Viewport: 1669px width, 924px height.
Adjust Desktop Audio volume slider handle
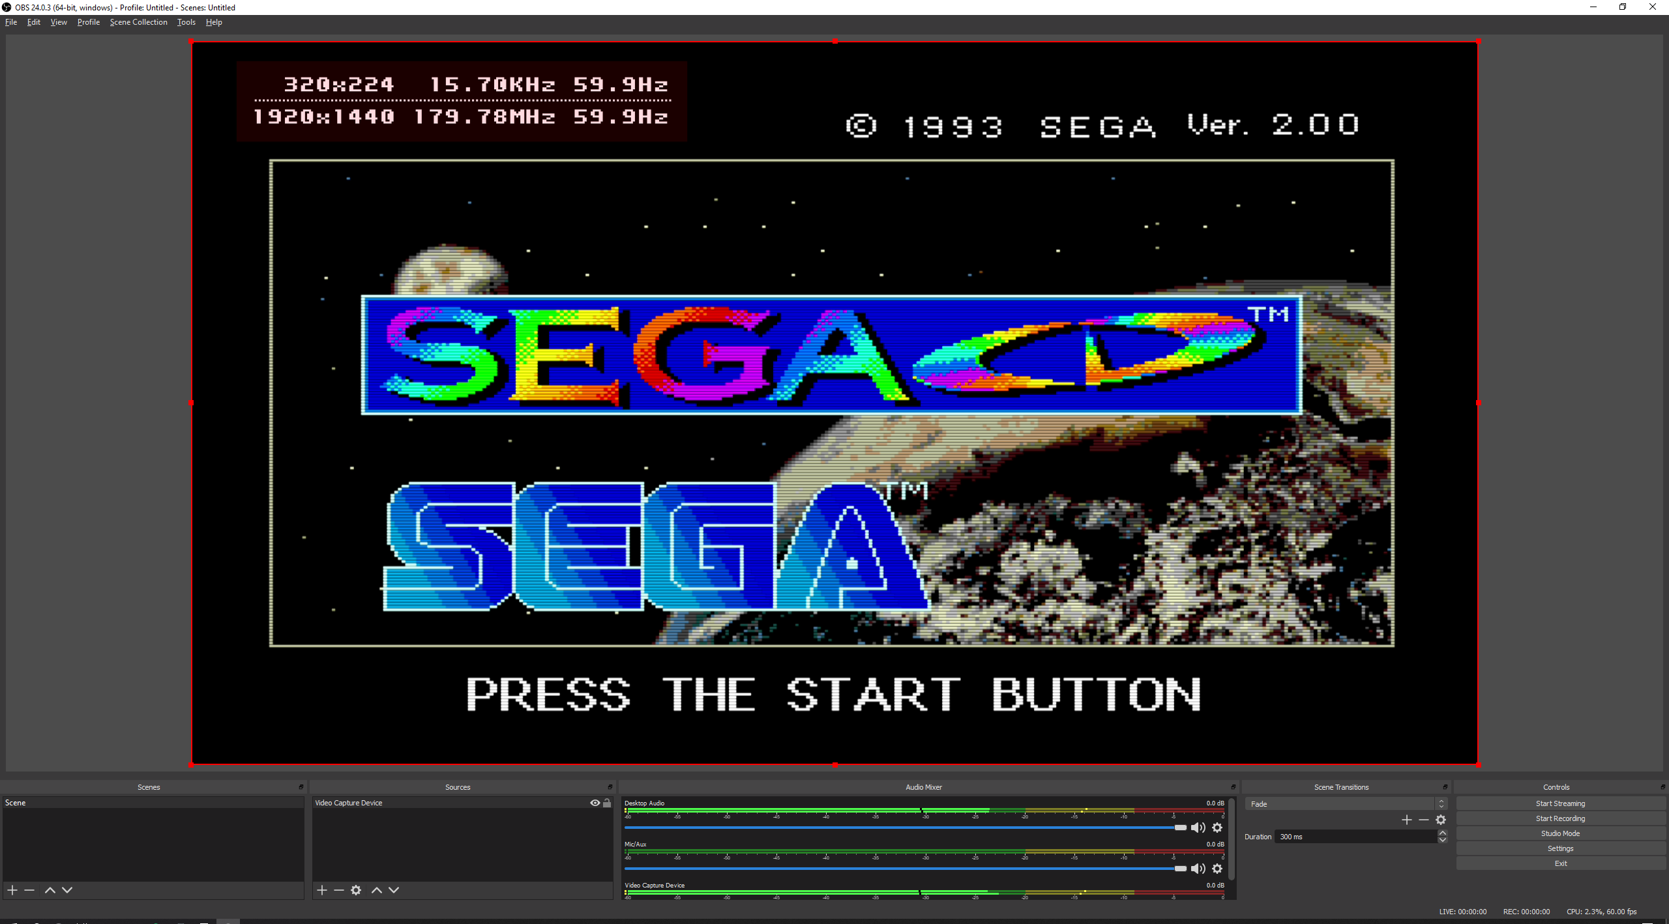(x=1181, y=828)
